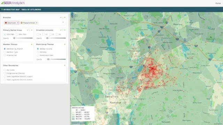The width and height of the screenshot is (223, 125).
Task: Click the X icon in the Member Themes header
Action: [32, 44]
